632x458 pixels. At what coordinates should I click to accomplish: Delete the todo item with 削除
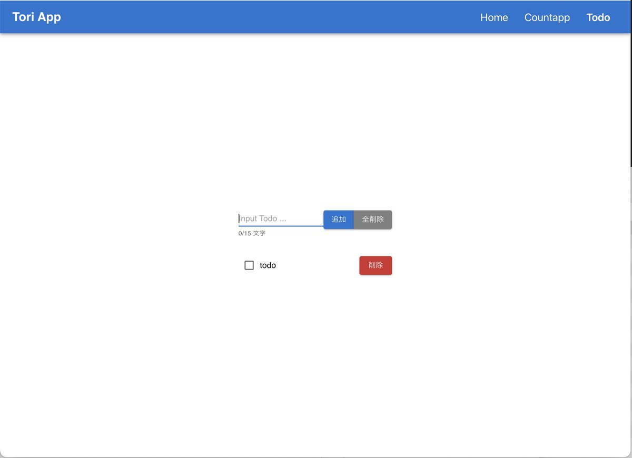click(x=376, y=265)
